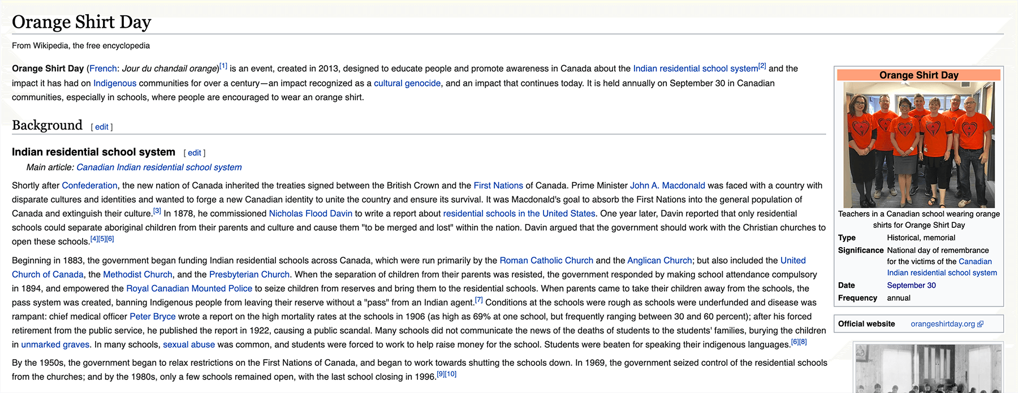Open the sexual abuse link
This screenshot has width=1018, height=393.
189,345
